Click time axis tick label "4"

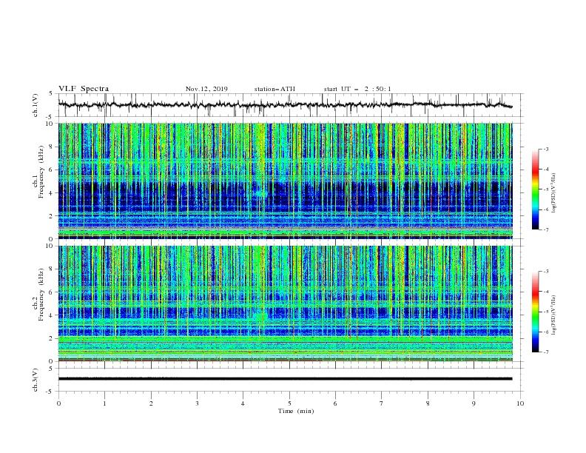coord(243,403)
